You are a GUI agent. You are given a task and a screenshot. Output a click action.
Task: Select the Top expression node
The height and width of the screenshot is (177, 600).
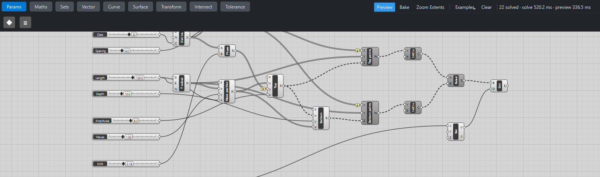point(275,86)
